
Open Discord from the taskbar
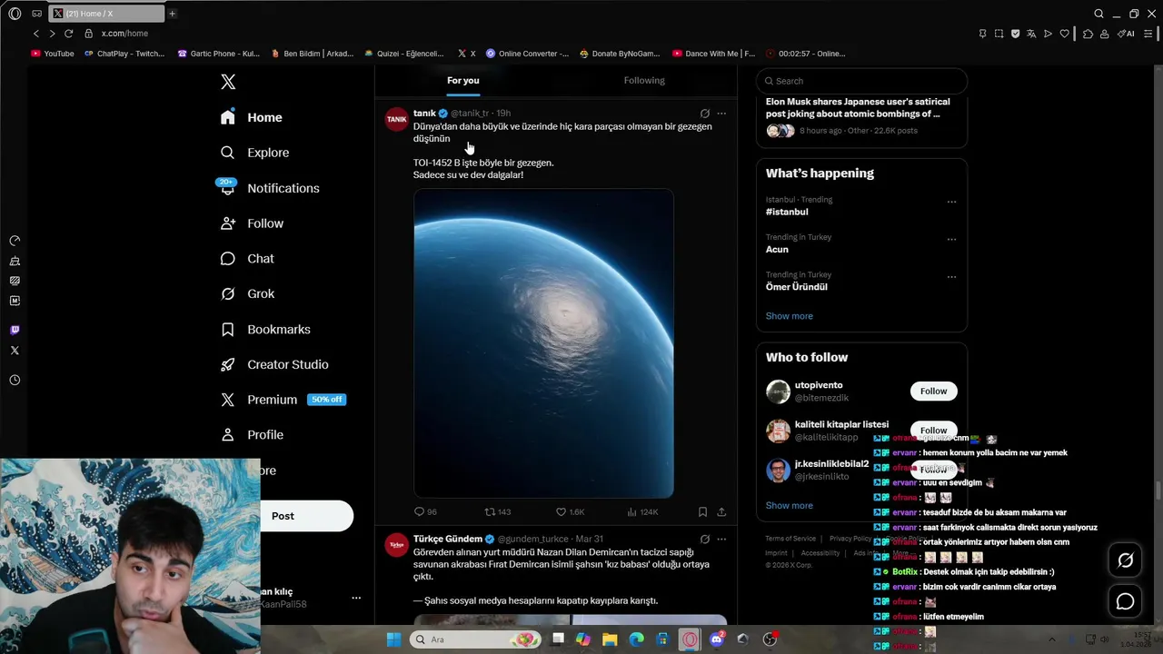click(x=717, y=639)
